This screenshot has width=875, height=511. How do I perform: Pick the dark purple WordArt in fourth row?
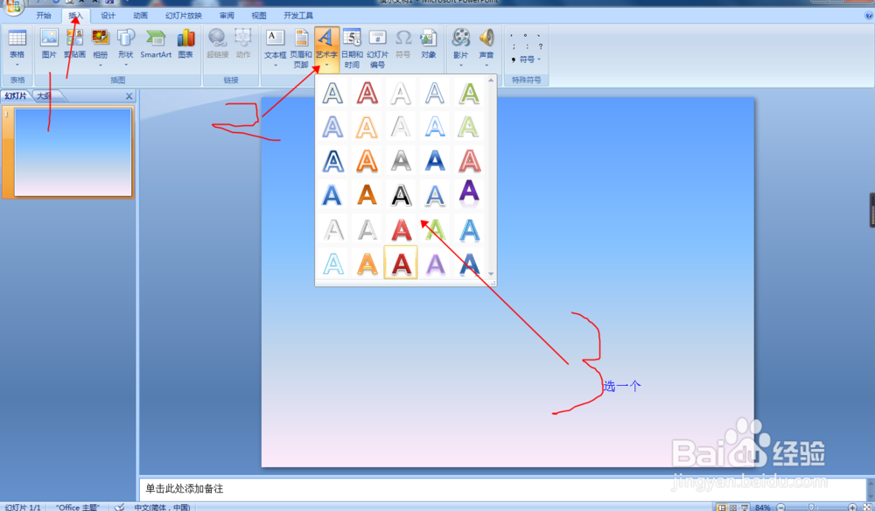point(469,192)
